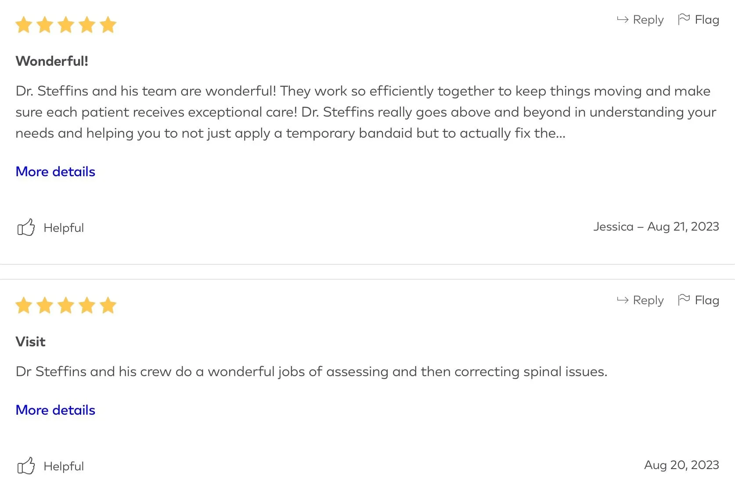Click the third star of the Visit review
This screenshot has height=498, width=735.
click(x=66, y=306)
